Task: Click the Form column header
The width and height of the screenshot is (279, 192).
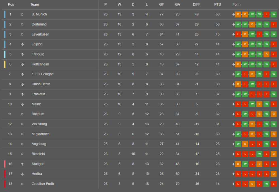Action: 236,4
